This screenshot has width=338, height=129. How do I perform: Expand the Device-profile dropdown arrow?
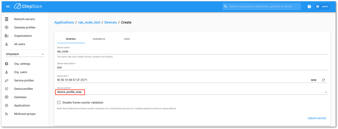[x=326, y=92]
